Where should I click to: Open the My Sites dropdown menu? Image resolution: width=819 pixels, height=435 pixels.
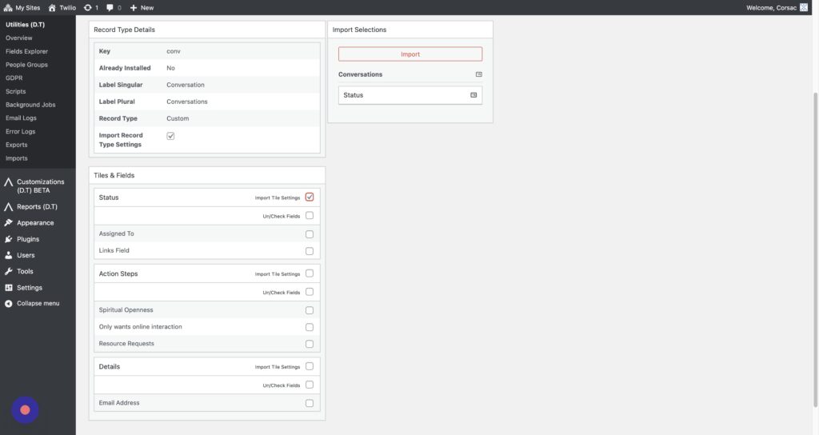[25, 7]
